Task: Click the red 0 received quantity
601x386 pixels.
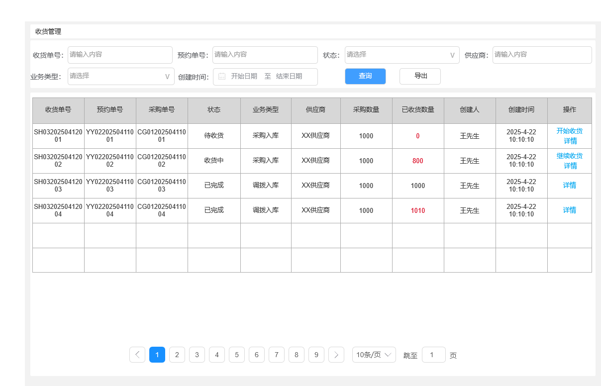Action: [418, 136]
